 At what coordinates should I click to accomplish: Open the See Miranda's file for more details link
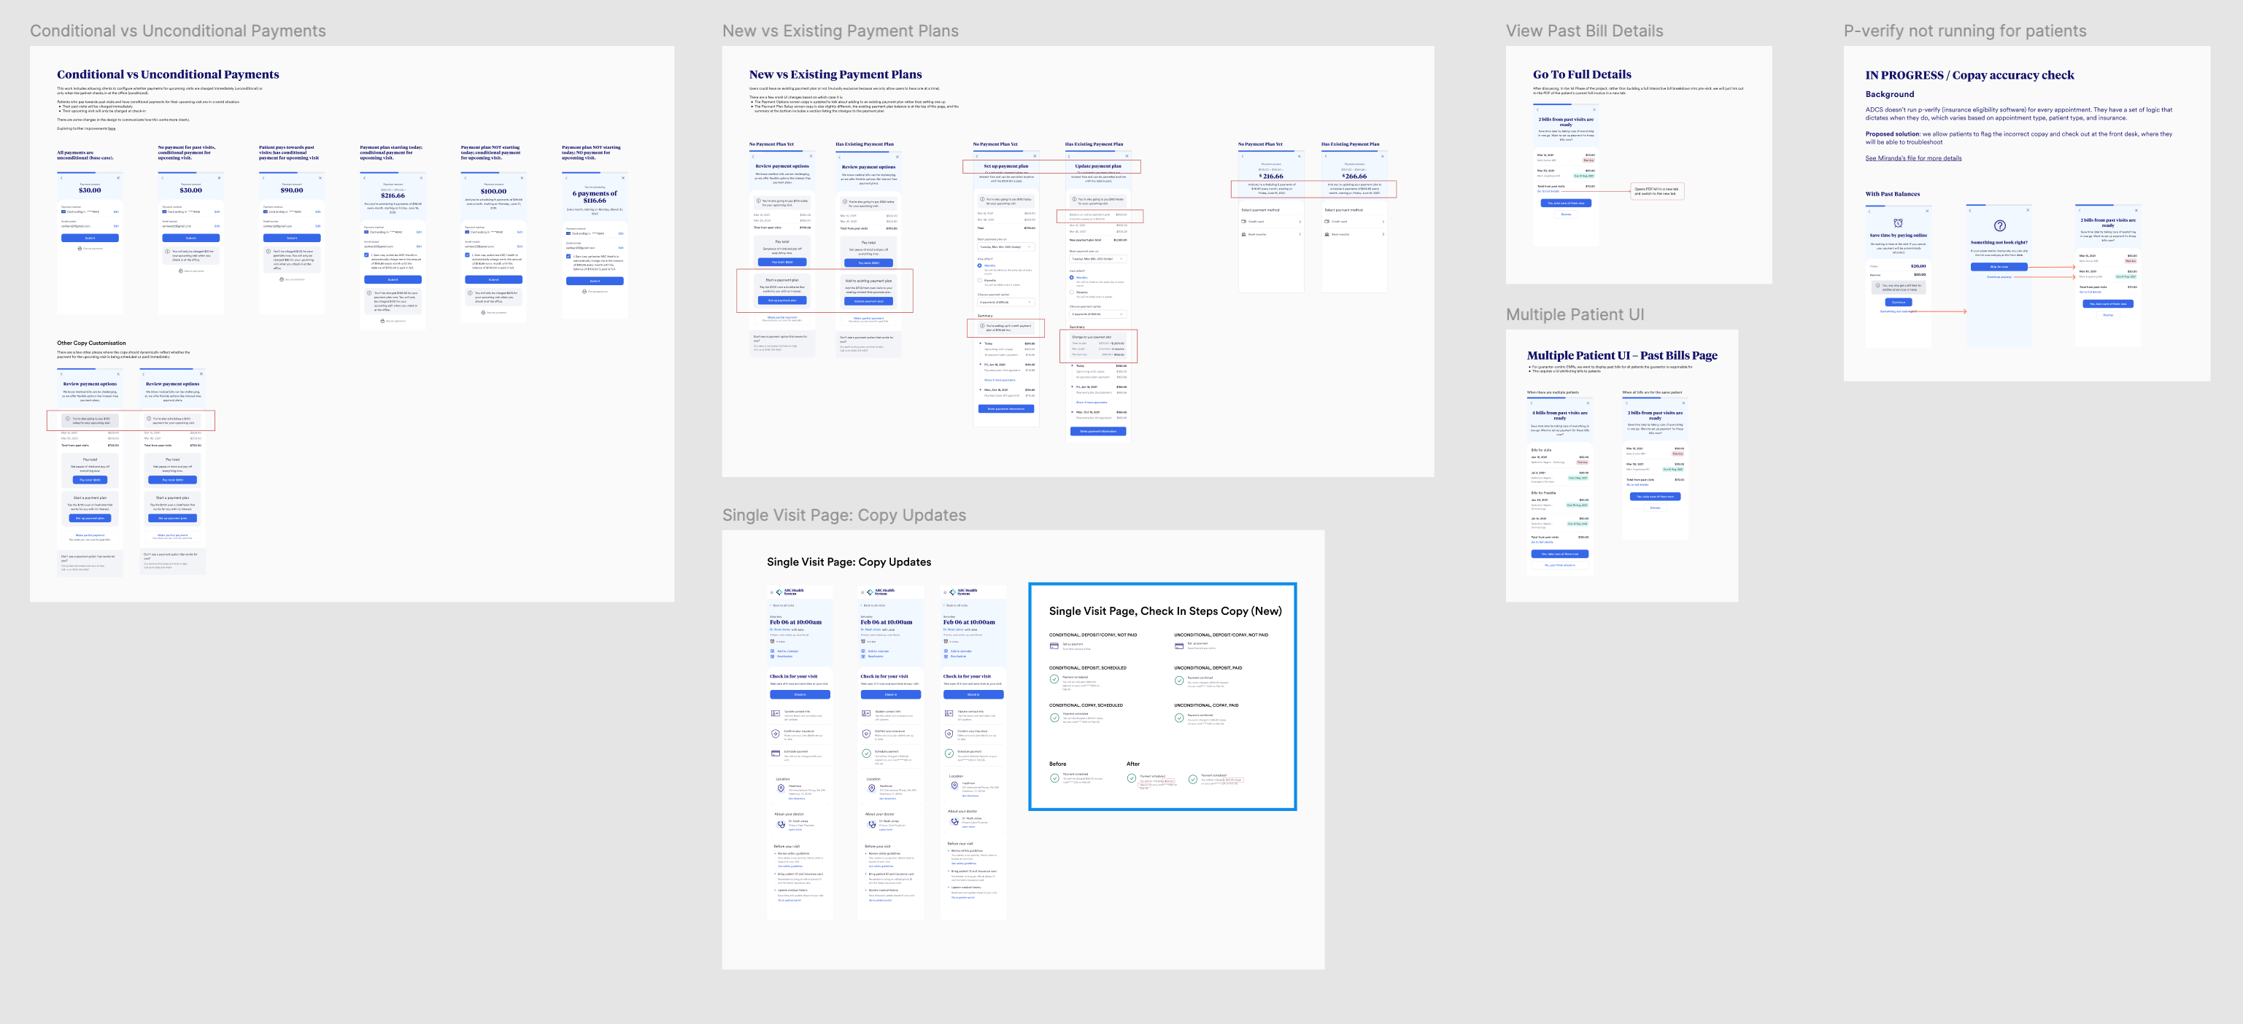pyautogui.click(x=1913, y=158)
